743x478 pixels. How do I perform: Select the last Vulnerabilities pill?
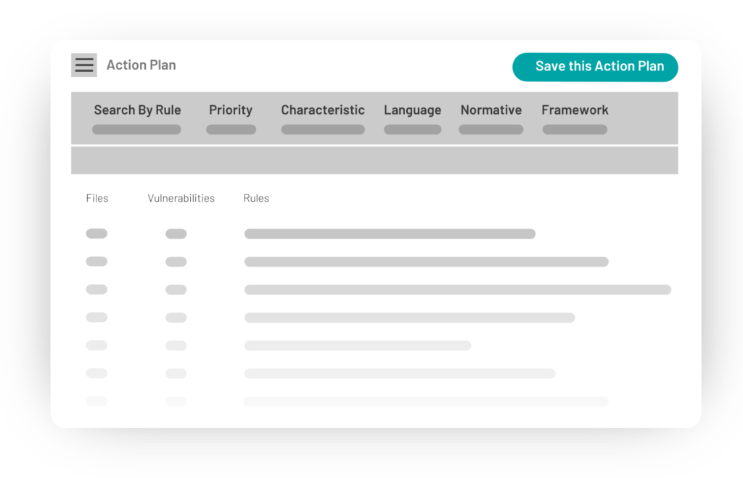click(x=176, y=401)
